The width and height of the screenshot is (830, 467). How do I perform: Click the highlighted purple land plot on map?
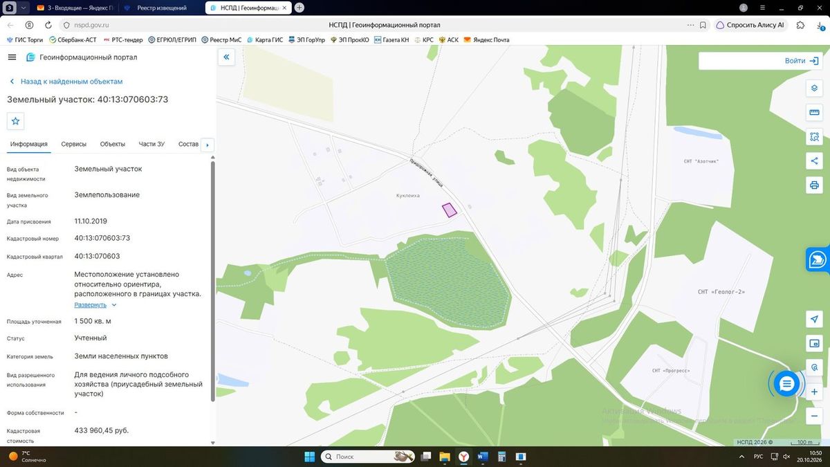pyautogui.click(x=450, y=210)
